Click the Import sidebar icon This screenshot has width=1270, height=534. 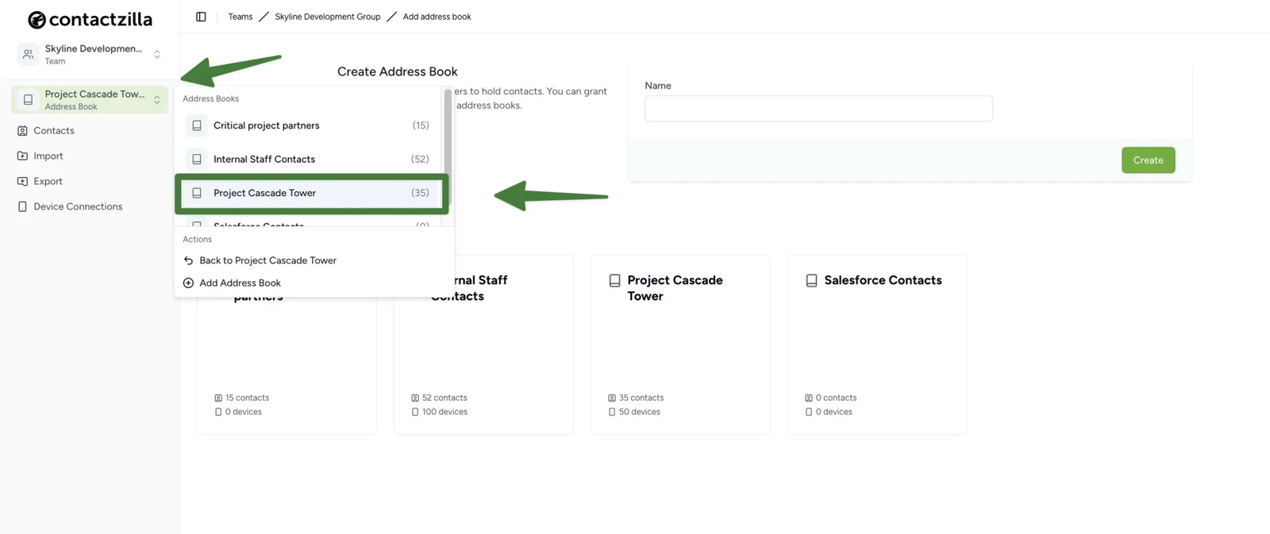tap(22, 156)
